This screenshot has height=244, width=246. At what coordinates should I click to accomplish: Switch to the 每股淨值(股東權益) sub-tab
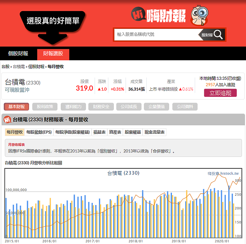coord(72,132)
